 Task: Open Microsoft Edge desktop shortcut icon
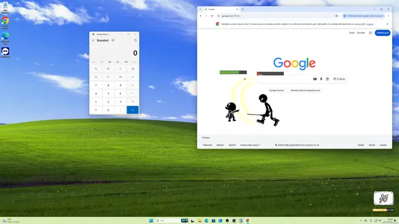point(5,39)
